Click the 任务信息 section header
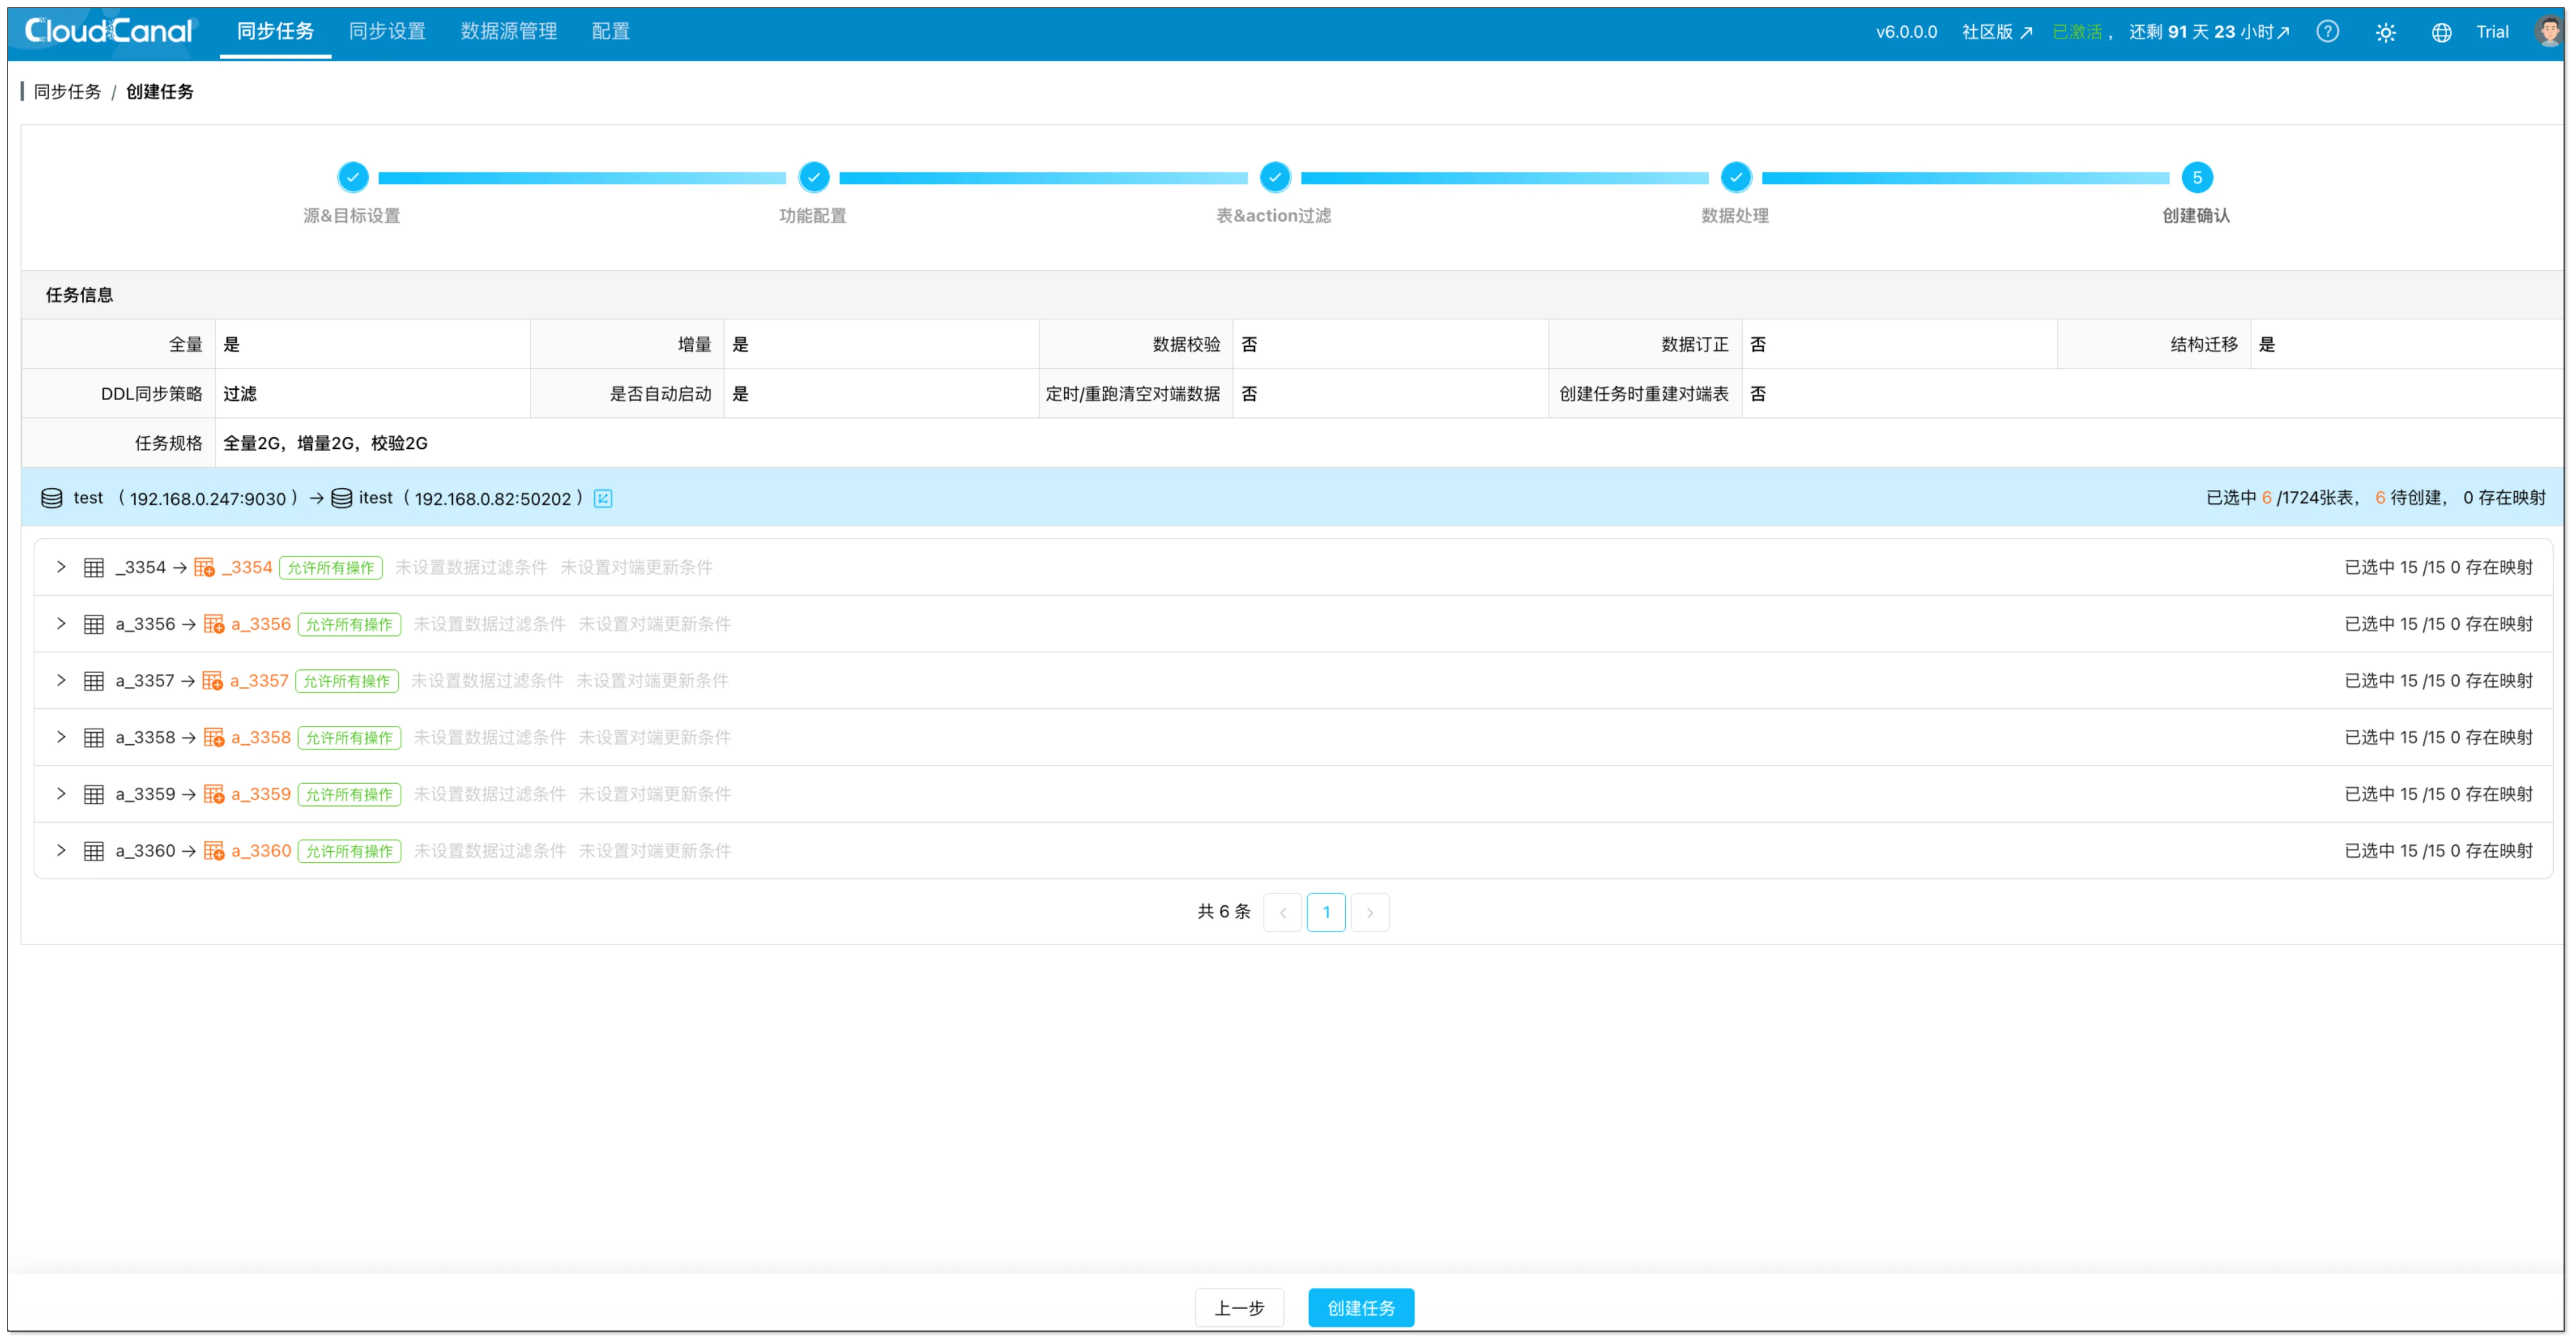 (x=79, y=295)
